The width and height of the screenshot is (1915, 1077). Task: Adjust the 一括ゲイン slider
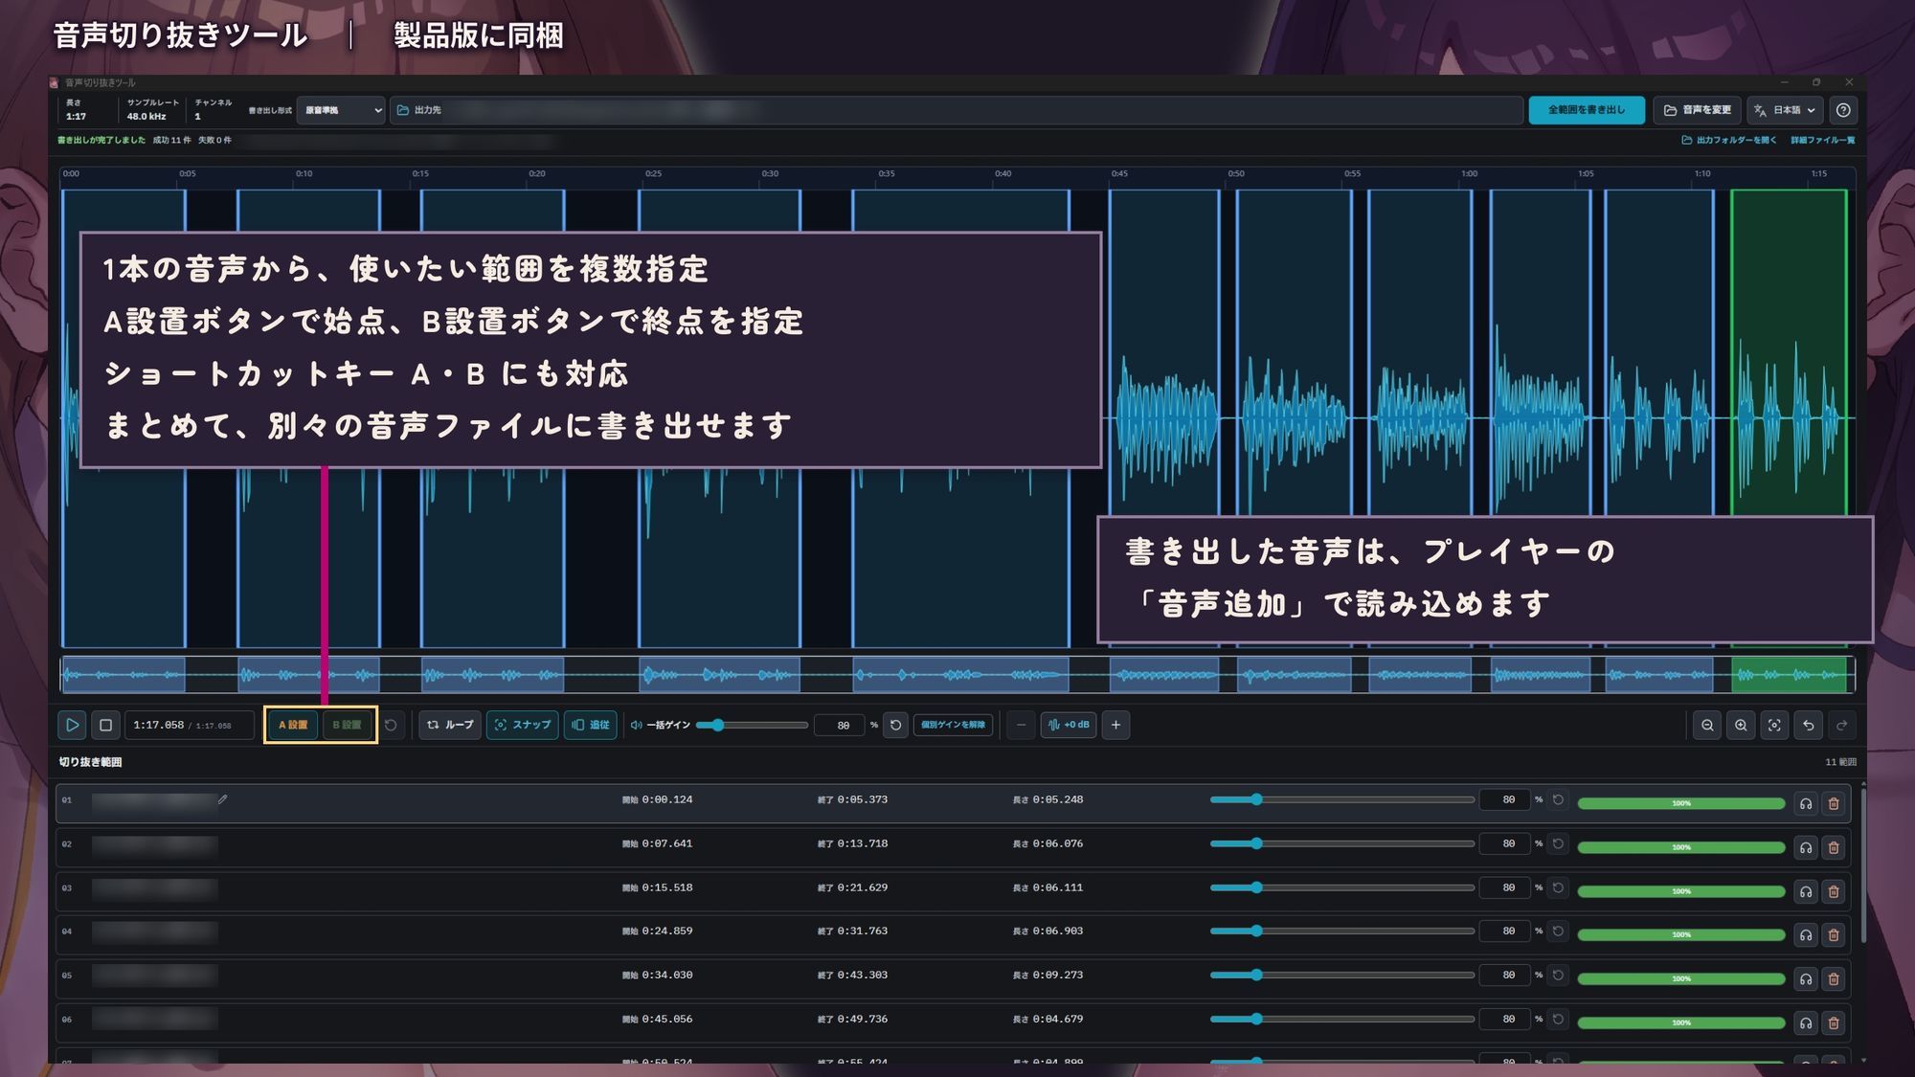[752, 725]
